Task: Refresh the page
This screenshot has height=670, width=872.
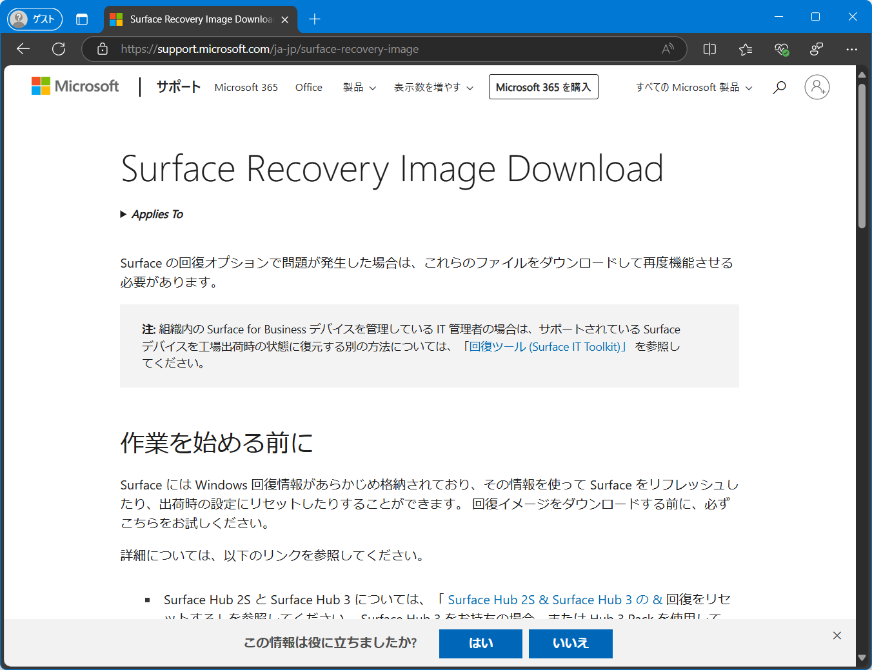Action: [59, 49]
